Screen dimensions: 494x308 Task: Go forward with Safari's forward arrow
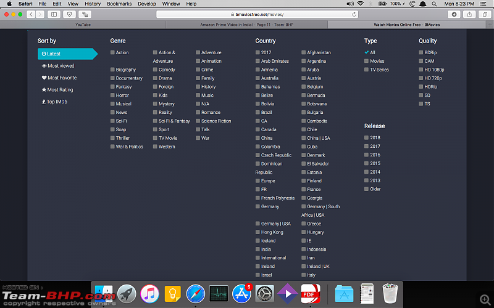click(x=40, y=14)
